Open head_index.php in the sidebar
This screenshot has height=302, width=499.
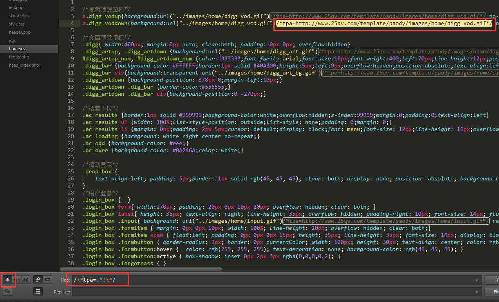24,65
